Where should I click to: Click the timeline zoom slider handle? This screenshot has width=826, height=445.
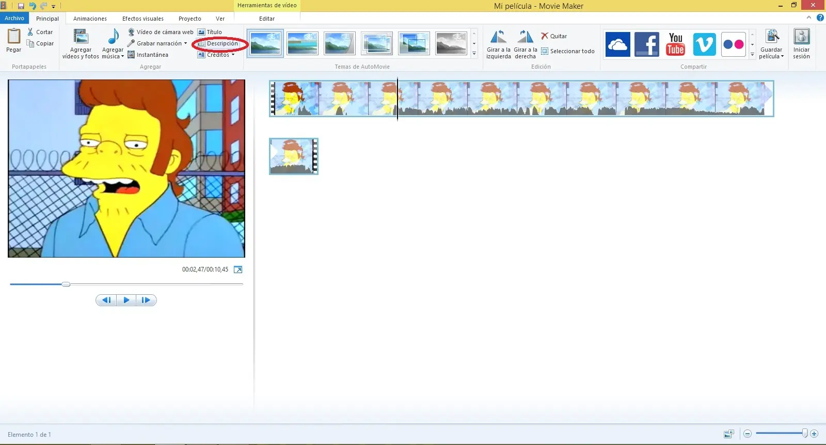pos(804,434)
